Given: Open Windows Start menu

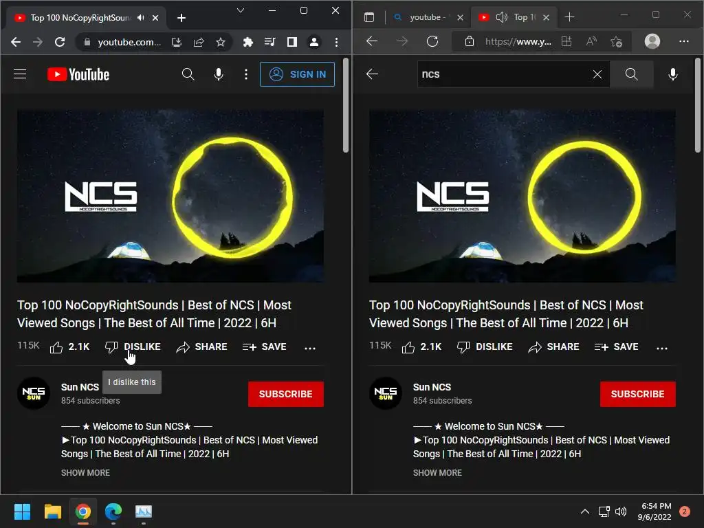Looking at the screenshot, I should pyautogui.click(x=22, y=511).
